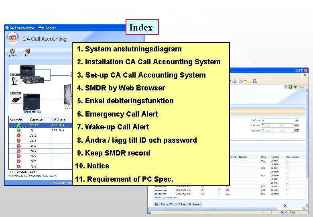Select '9. Keep SMDR record' entry
This screenshot has height=217, width=313.
[114, 153]
